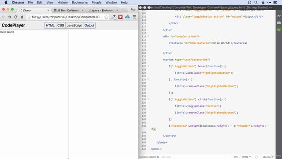282x159 pixels.
Task: Open History menu
Action: tap(63, 2)
